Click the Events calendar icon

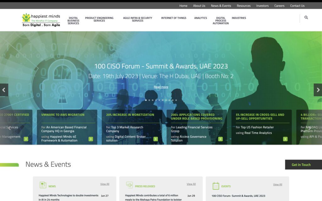point(216,186)
